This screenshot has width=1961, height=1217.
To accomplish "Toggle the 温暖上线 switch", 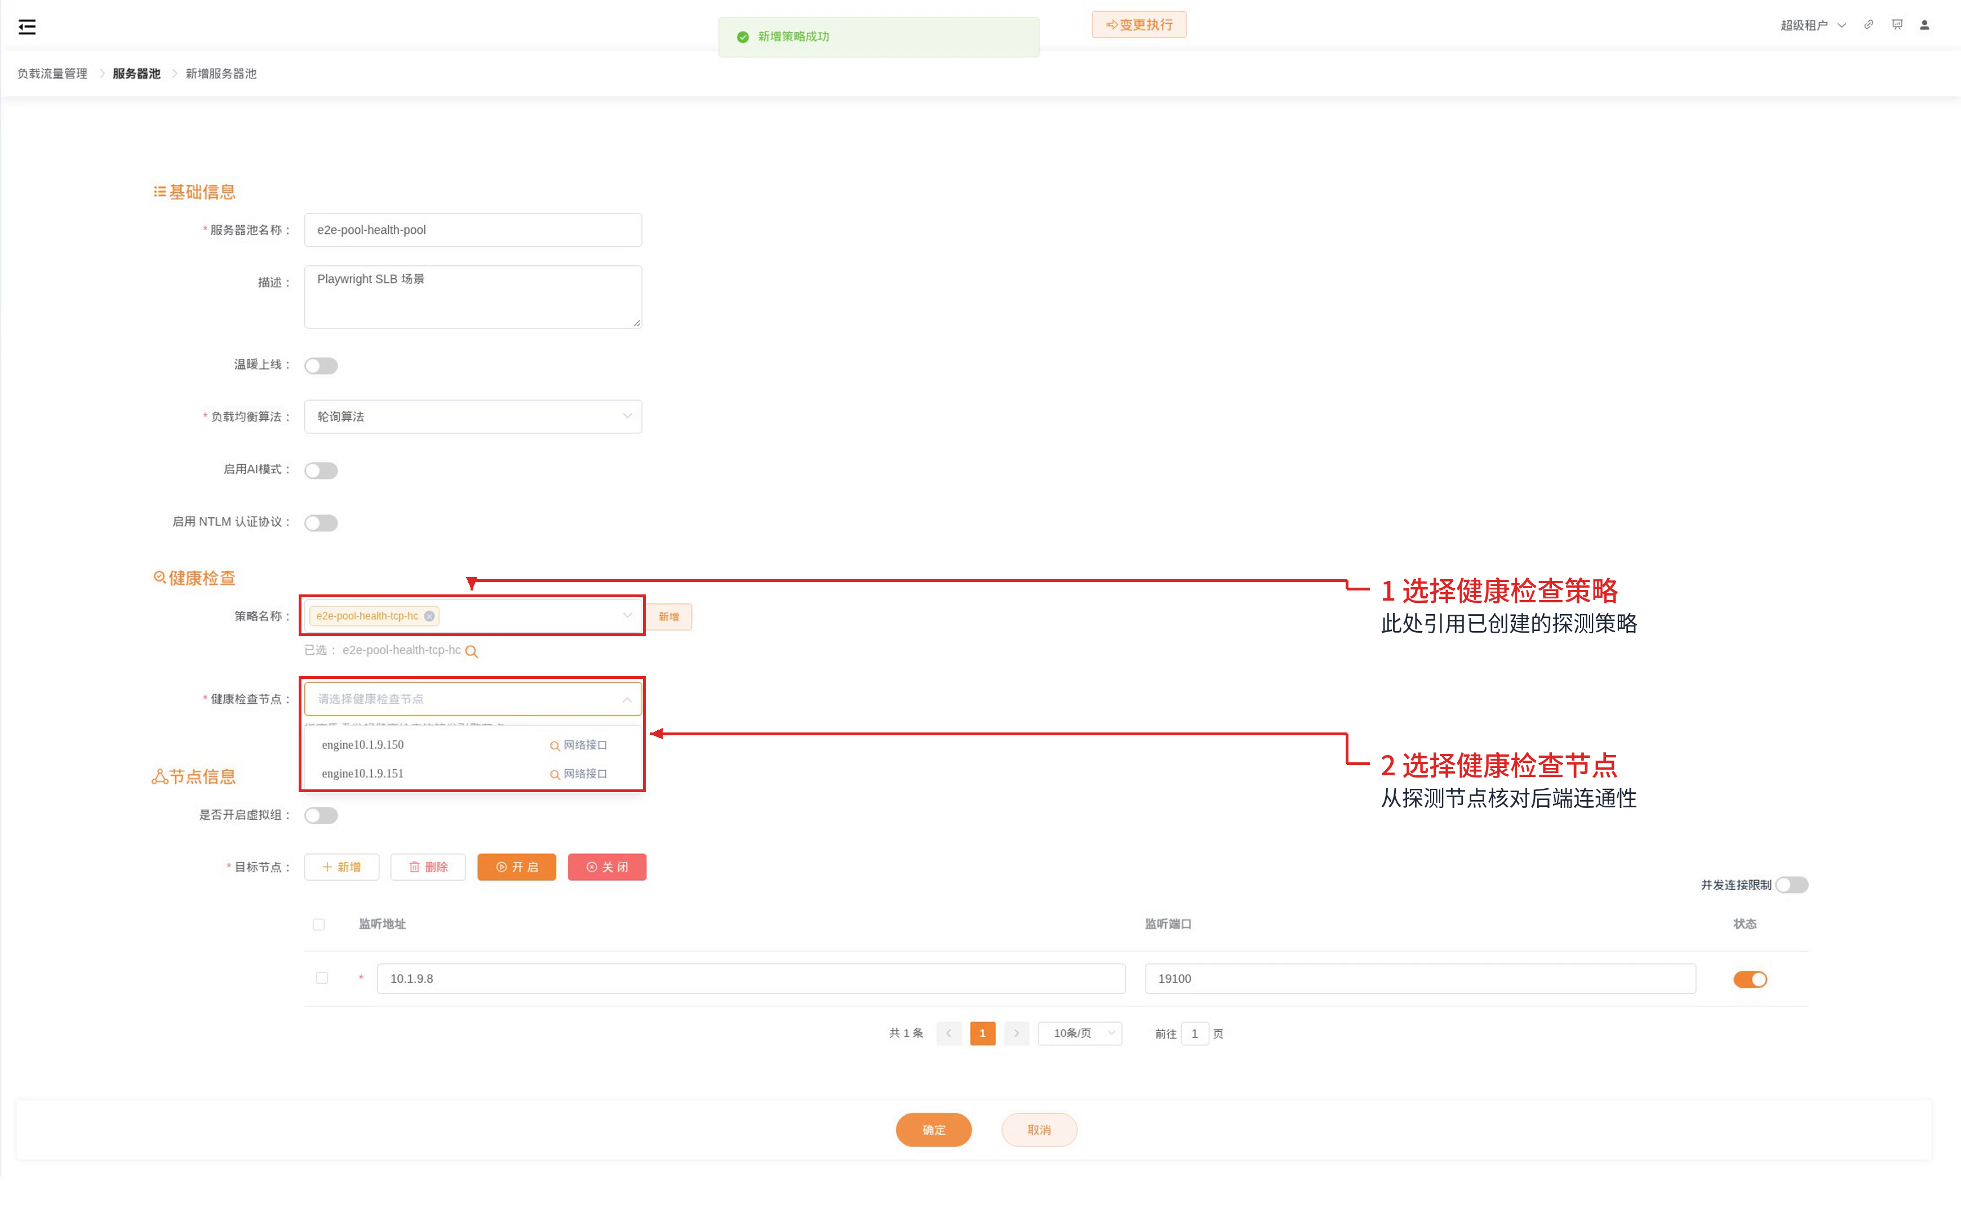I will coord(321,366).
